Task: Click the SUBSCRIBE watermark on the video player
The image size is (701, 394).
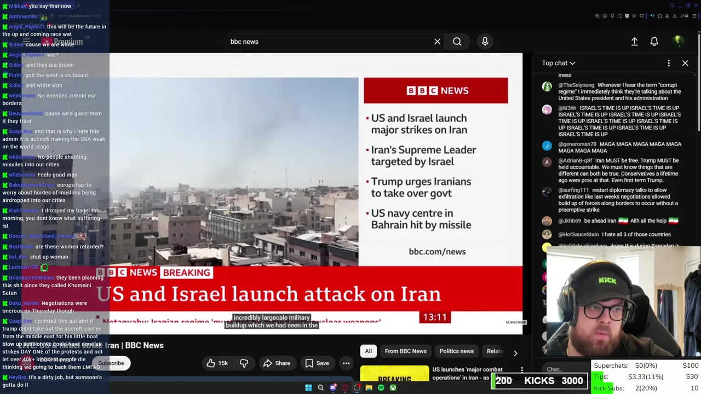Action: point(515,322)
